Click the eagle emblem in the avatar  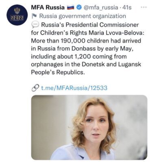coord(17,11)
